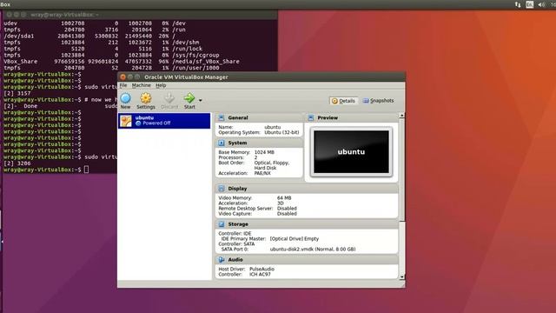Click '[2] 3206' line in terminal
Image resolution: width=556 pixels, height=313 pixels.
click(17, 163)
